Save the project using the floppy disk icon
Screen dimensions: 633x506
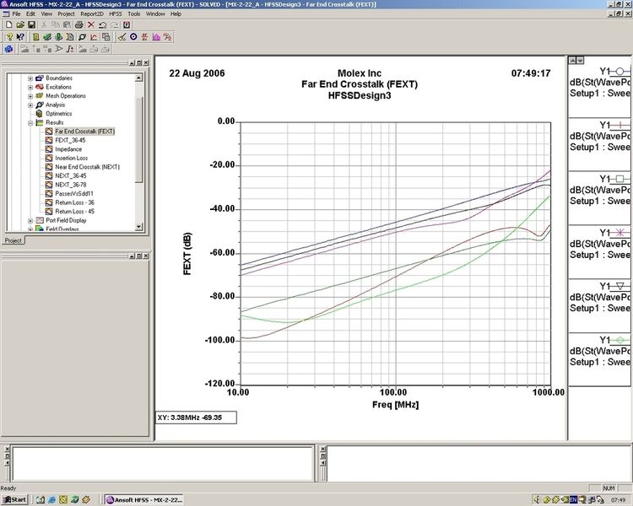[31, 24]
